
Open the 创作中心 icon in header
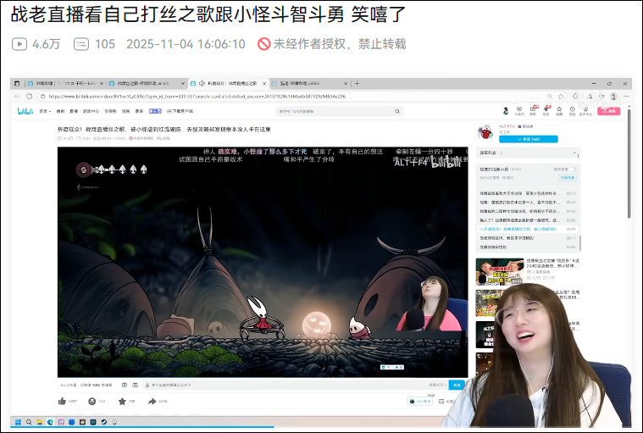[585, 111]
